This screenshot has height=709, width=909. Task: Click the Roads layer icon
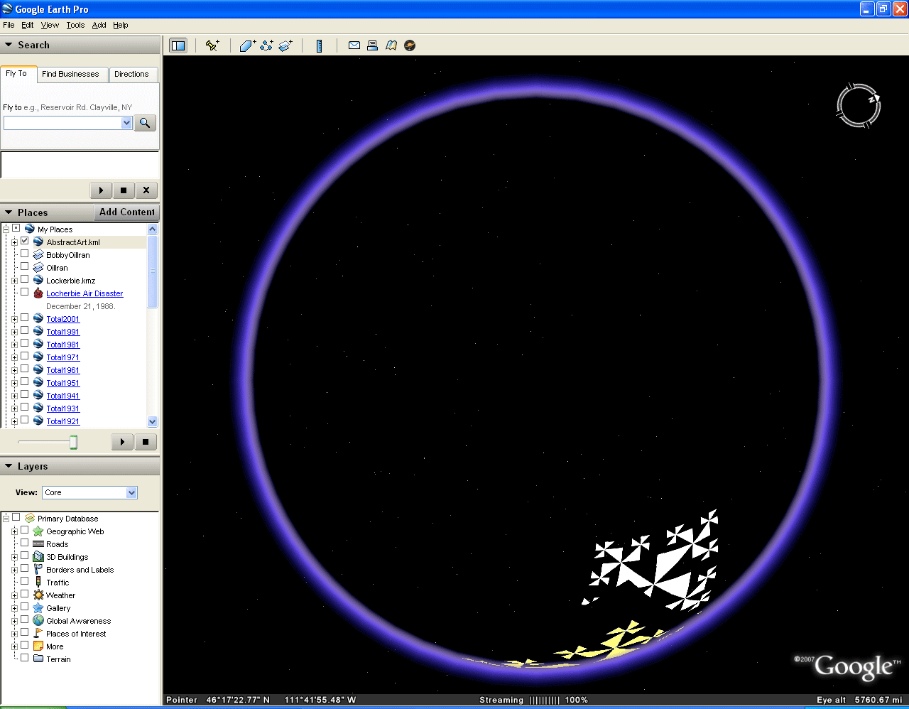tap(38, 544)
